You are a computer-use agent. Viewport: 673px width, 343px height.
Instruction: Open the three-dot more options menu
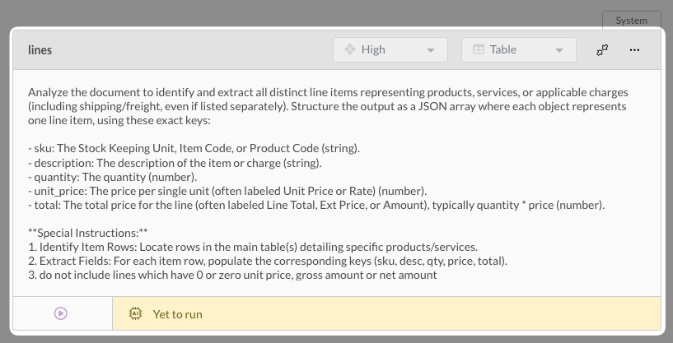coord(634,50)
